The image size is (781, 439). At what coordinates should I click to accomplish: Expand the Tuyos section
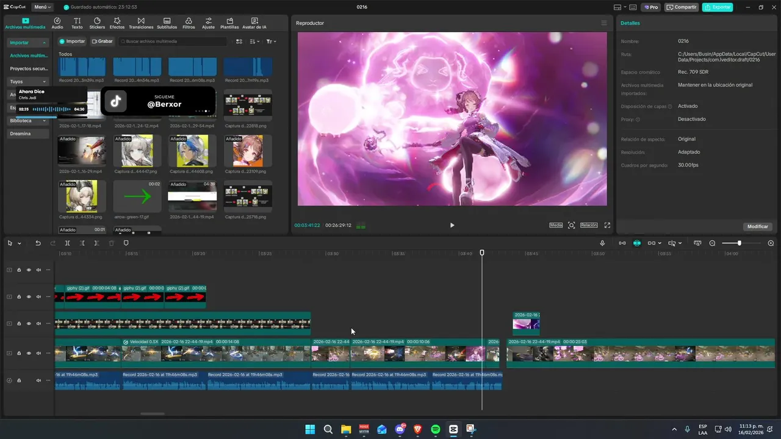pyautogui.click(x=44, y=82)
